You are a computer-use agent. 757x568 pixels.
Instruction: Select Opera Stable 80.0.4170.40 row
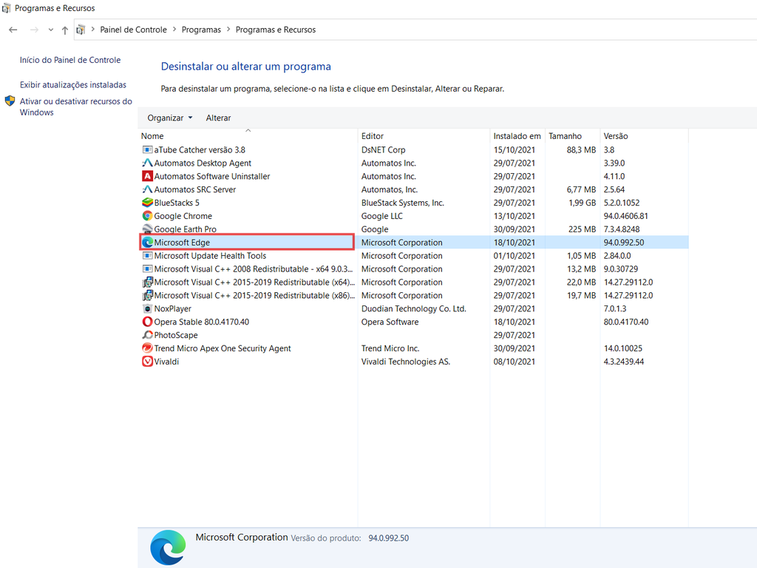414,322
